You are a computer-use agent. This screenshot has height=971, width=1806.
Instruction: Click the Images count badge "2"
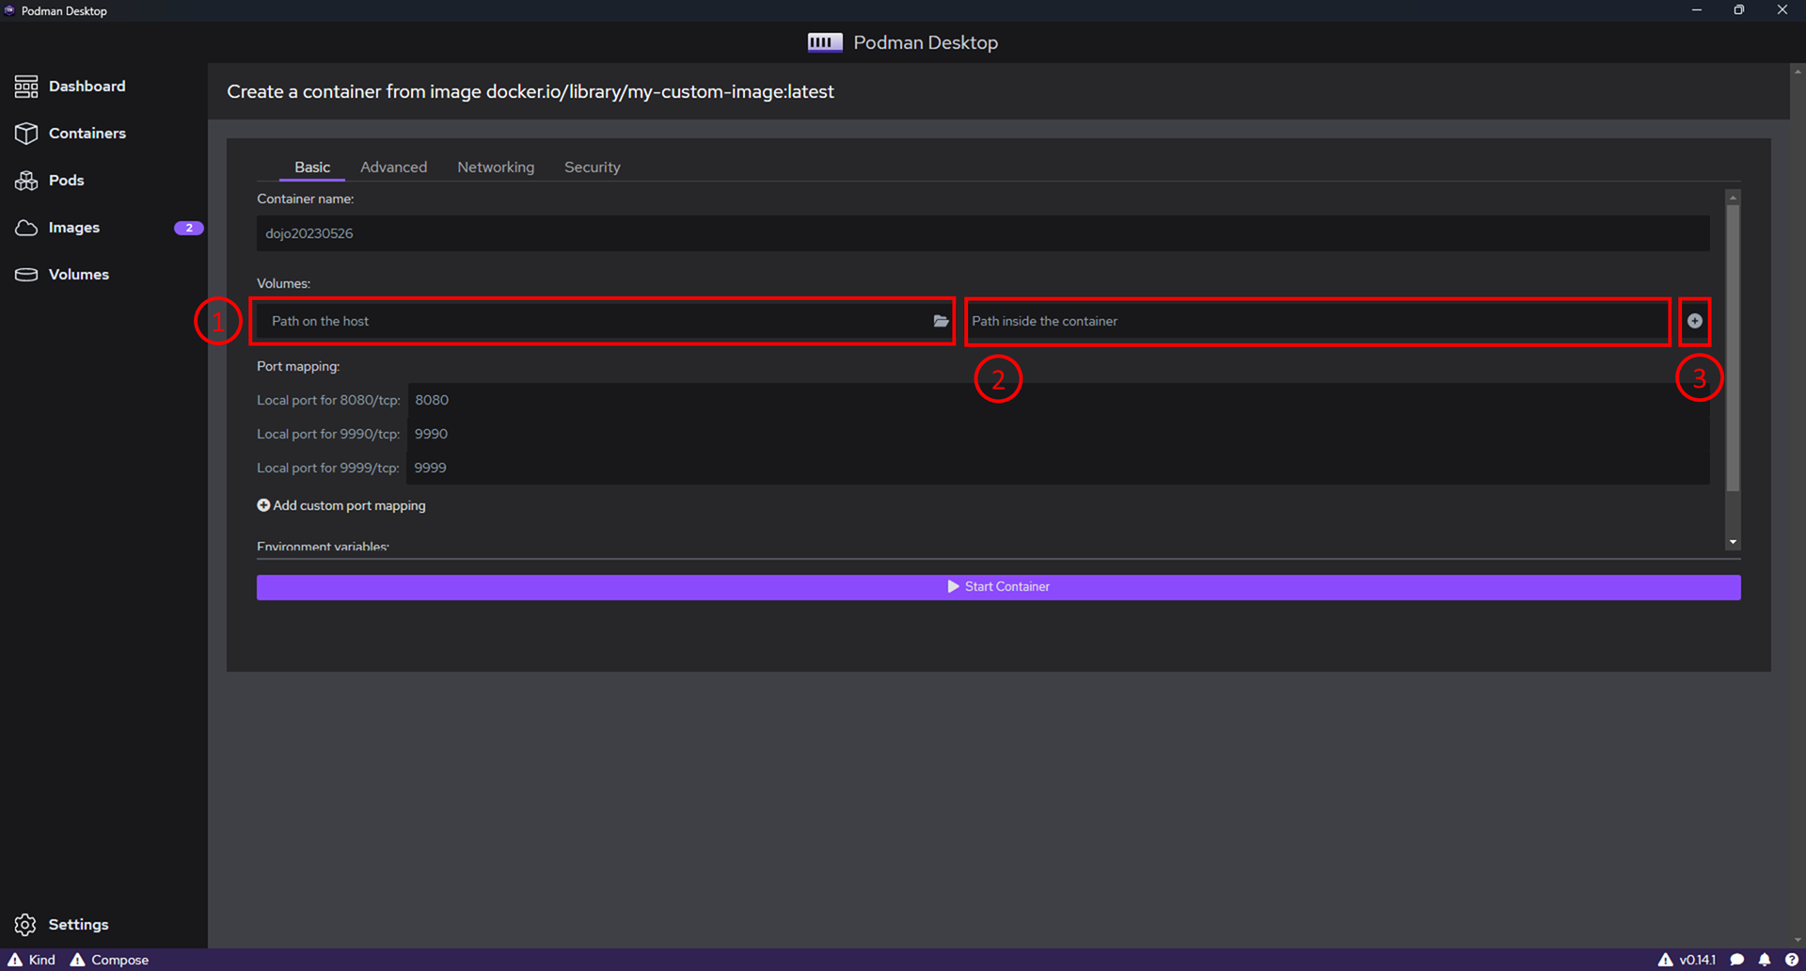coord(189,228)
